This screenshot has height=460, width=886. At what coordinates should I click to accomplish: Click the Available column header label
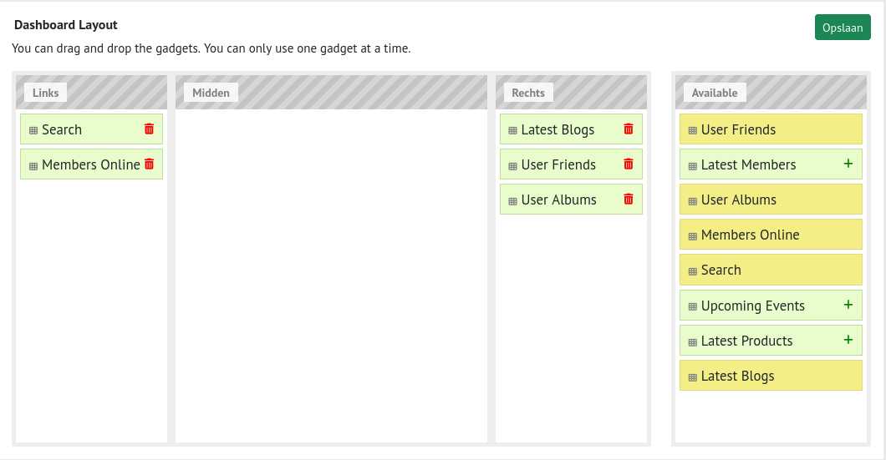pos(715,93)
